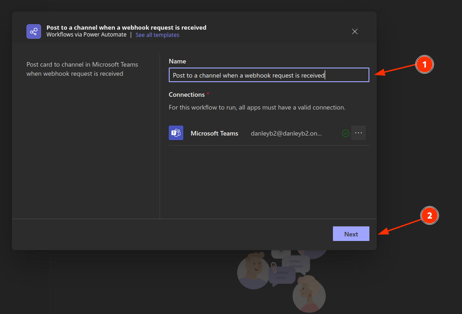This screenshot has width=462, height=314.
Task: Click the bold dialog title text
Action: tap(126, 28)
